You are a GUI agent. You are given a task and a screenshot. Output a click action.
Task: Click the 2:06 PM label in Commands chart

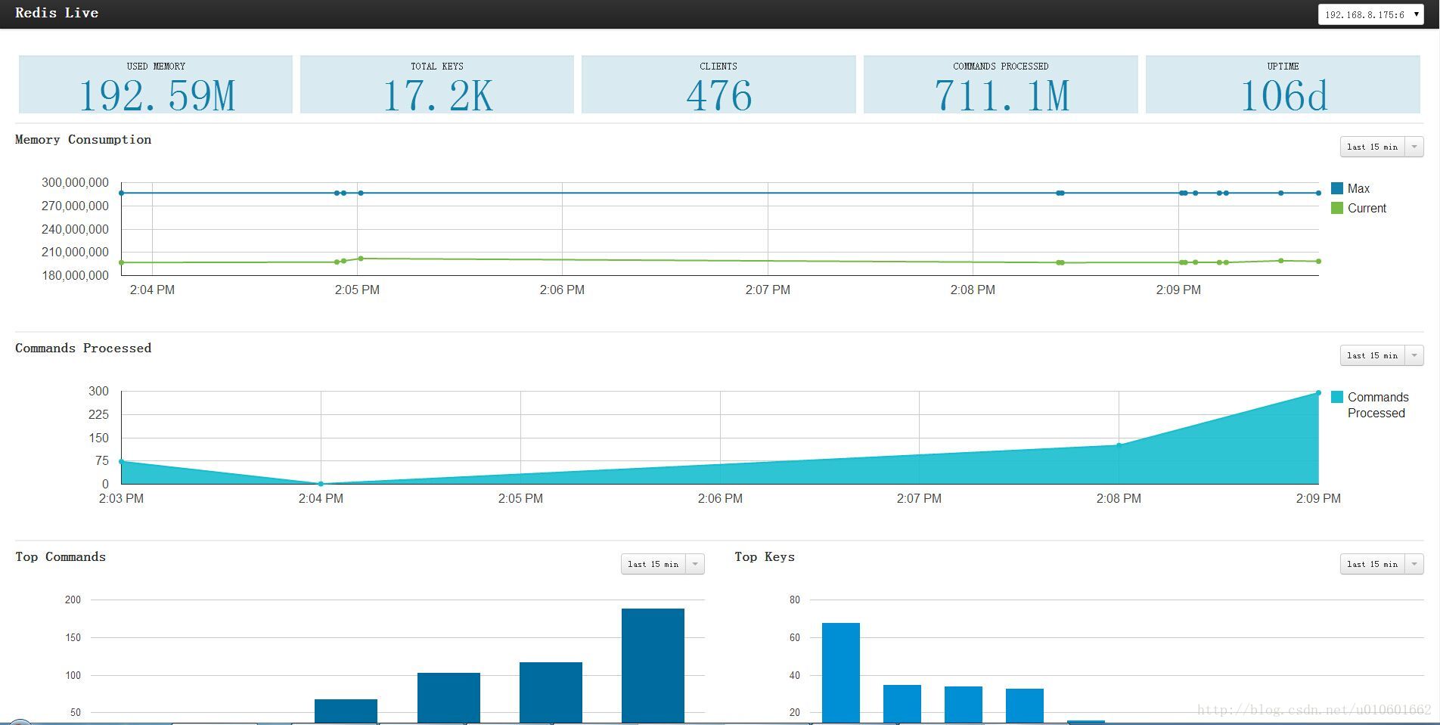coord(720,498)
